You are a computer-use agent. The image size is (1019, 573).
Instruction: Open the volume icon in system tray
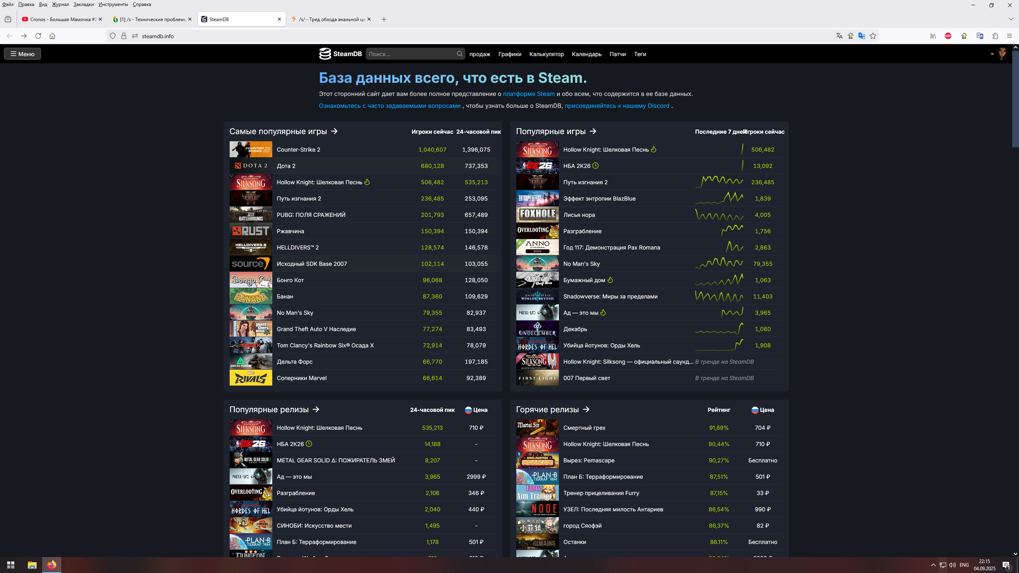tap(953, 565)
